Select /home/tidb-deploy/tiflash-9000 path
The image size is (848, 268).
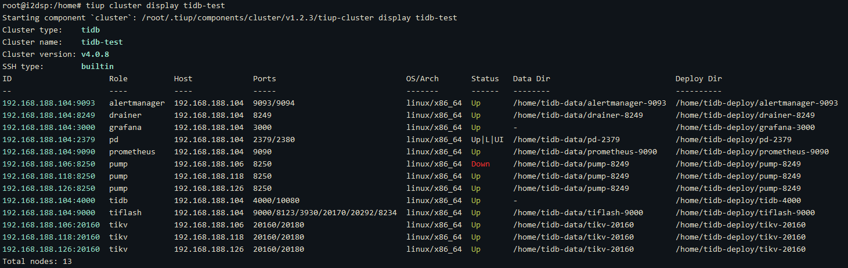[745, 213]
